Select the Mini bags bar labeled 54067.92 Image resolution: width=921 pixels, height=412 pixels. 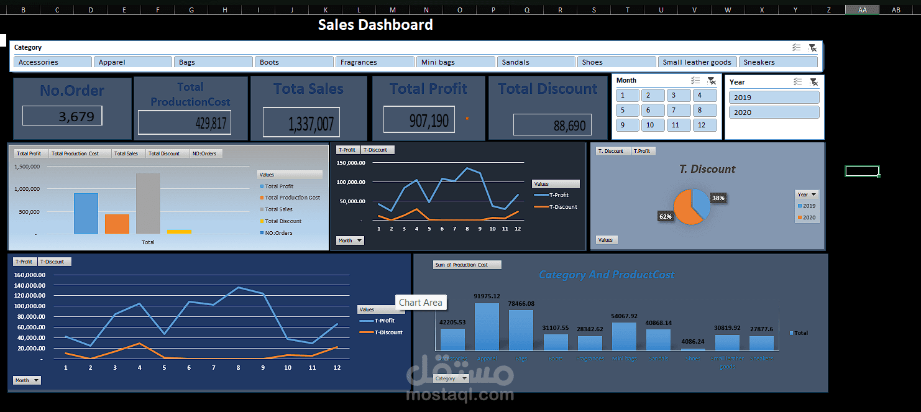[x=624, y=337]
